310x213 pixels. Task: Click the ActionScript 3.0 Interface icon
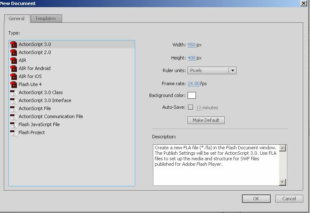[x=14, y=101]
